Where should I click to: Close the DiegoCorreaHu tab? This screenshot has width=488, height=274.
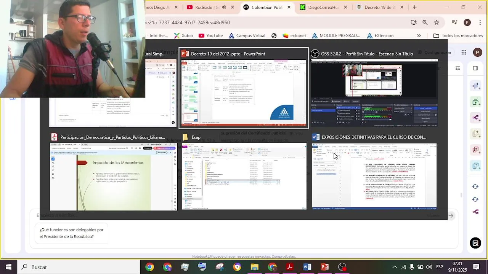click(x=345, y=7)
